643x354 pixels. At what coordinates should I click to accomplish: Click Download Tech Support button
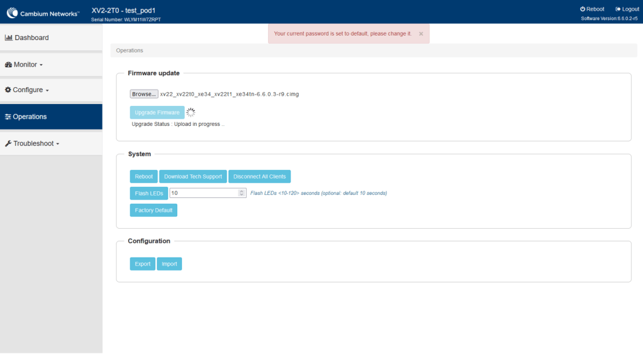(x=193, y=177)
